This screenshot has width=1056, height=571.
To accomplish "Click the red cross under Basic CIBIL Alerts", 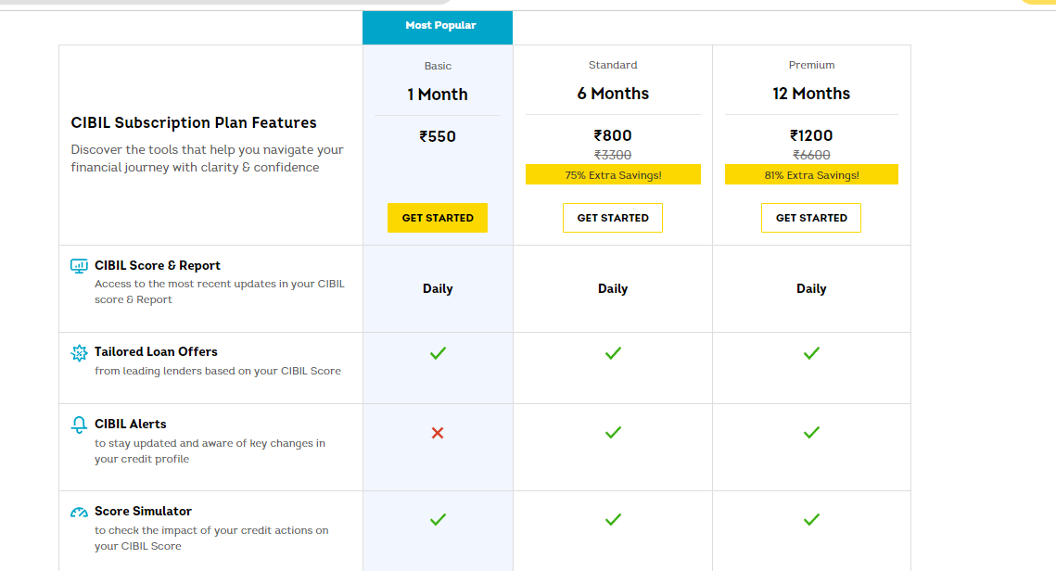I will coord(438,433).
